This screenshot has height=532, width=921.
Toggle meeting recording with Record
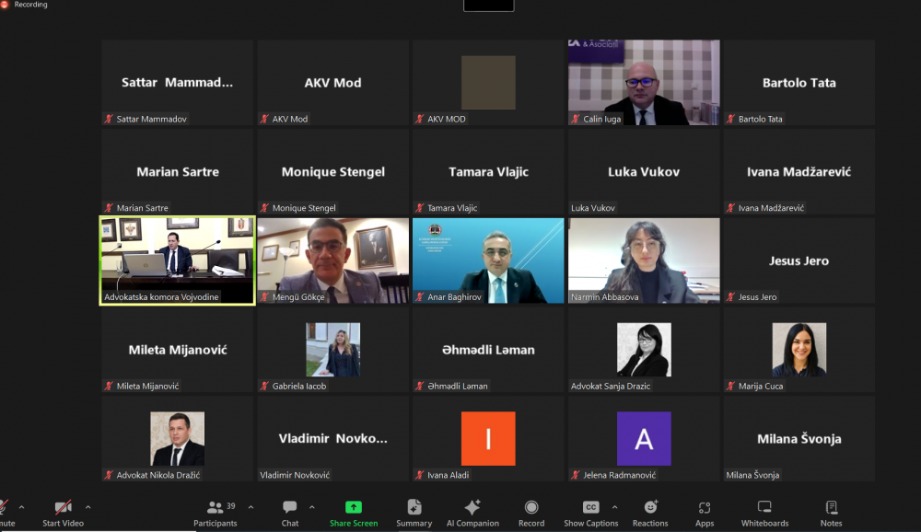point(531,512)
